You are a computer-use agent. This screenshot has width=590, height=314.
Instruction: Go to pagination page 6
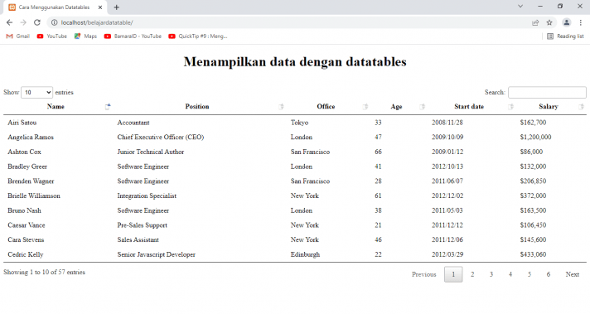(549, 274)
